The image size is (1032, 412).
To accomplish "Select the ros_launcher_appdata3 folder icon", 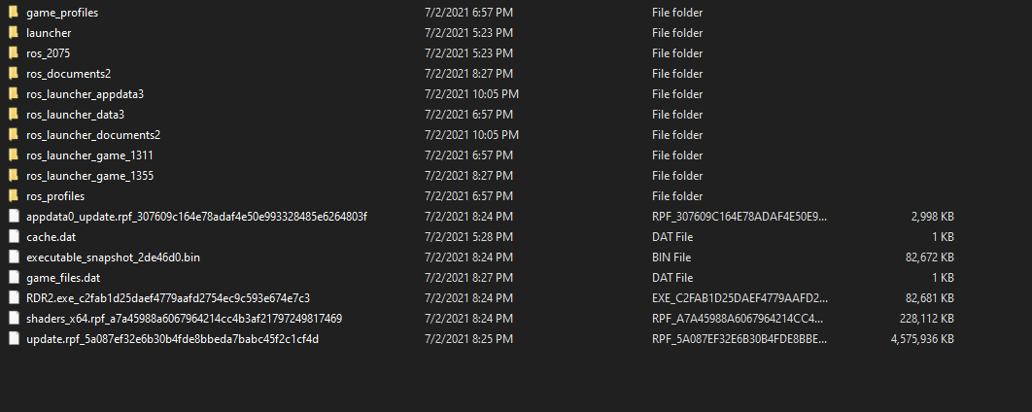I will pyautogui.click(x=14, y=93).
